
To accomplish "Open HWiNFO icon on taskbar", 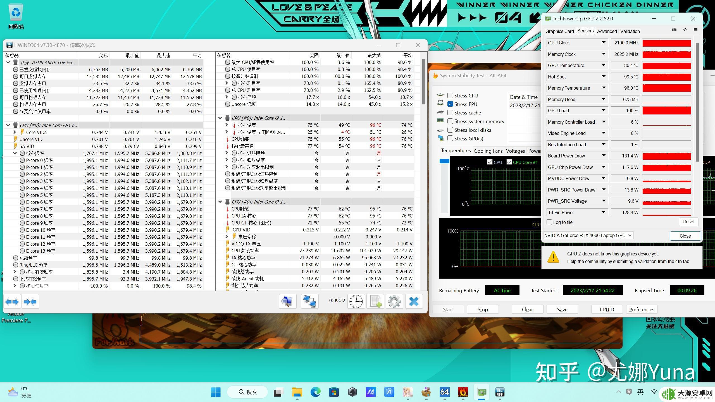I will 500,392.
